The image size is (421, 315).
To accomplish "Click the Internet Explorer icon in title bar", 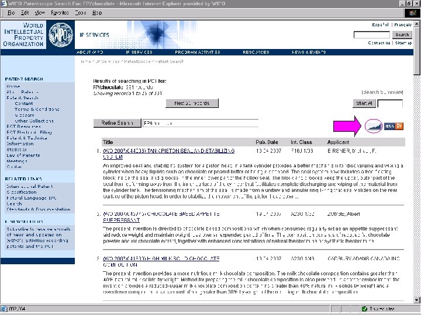I will 4,3.
